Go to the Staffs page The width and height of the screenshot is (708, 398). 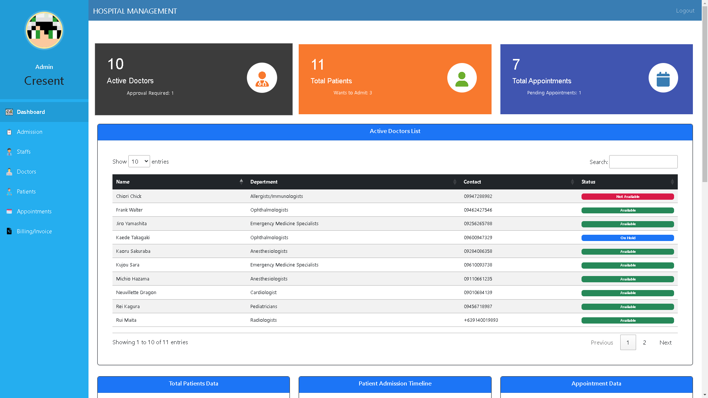pos(44,152)
